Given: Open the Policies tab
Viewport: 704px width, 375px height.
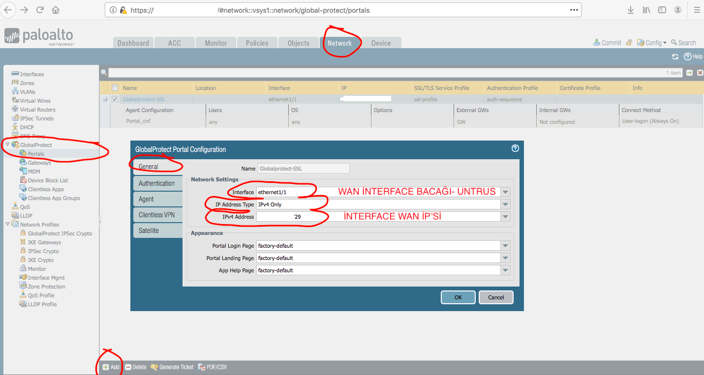Looking at the screenshot, I should click(x=257, y=43).
